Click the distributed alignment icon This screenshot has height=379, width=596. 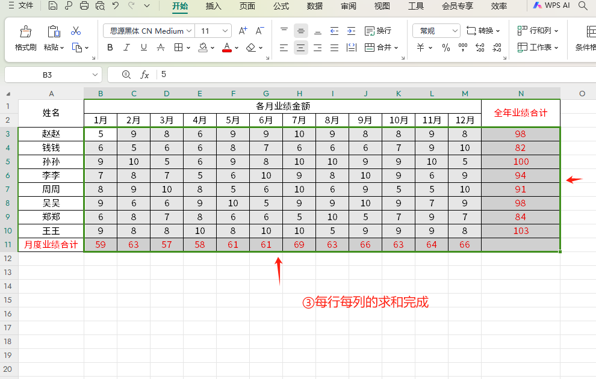click(352, 48)
